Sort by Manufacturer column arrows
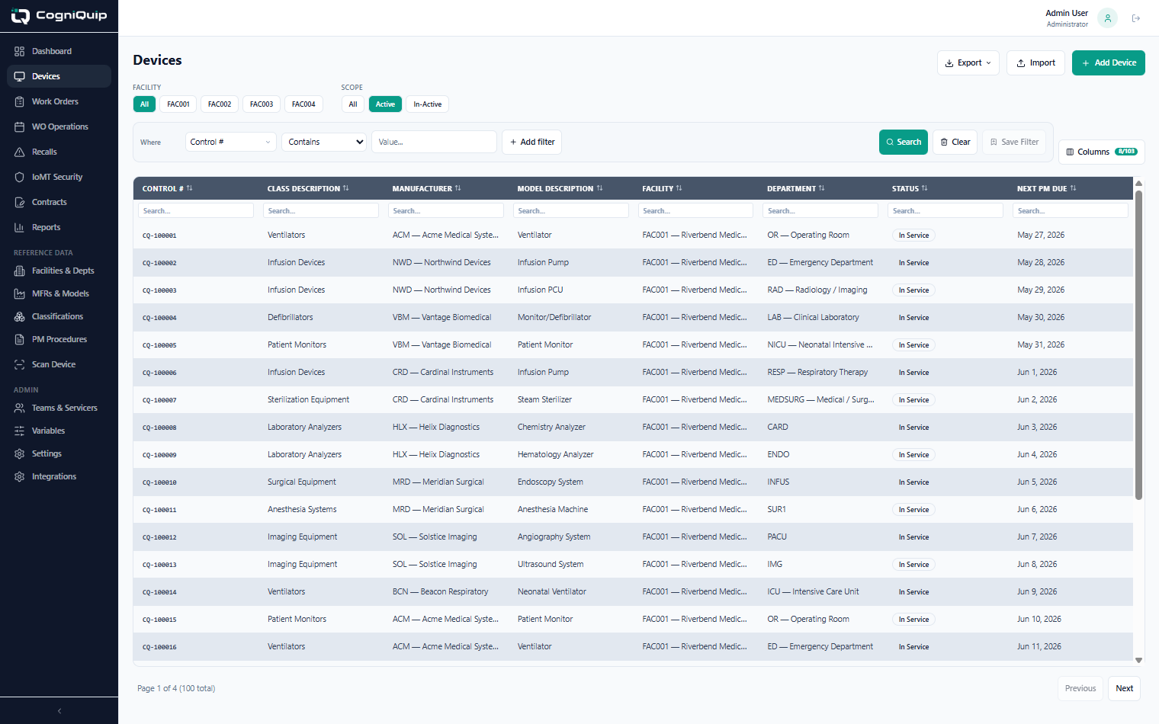1159x724 pixels. tap(458, 188)
